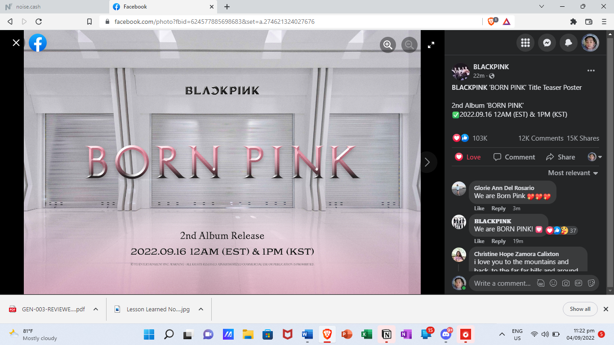Viewport: 614px width, 345px height.
Task: Open the downloaded Lesson Learned jpg file
Action: click(x=153, y=309)
